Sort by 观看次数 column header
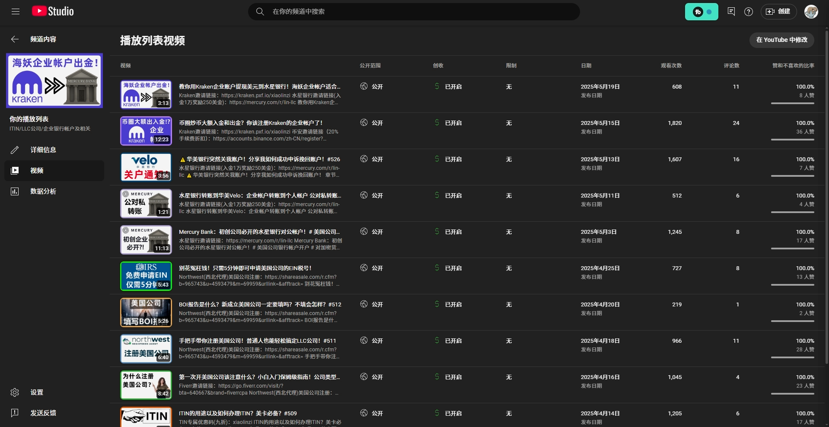The width and height of the screenshot is (829, 427). point(671,66)
